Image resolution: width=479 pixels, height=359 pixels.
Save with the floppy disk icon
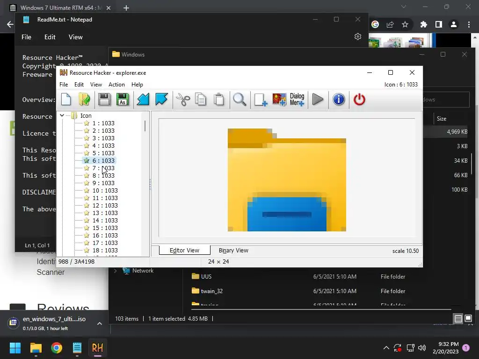pyautogui.click(x=104, y=100)
